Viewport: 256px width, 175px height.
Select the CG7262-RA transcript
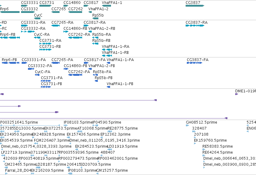(x=75, y=38)
